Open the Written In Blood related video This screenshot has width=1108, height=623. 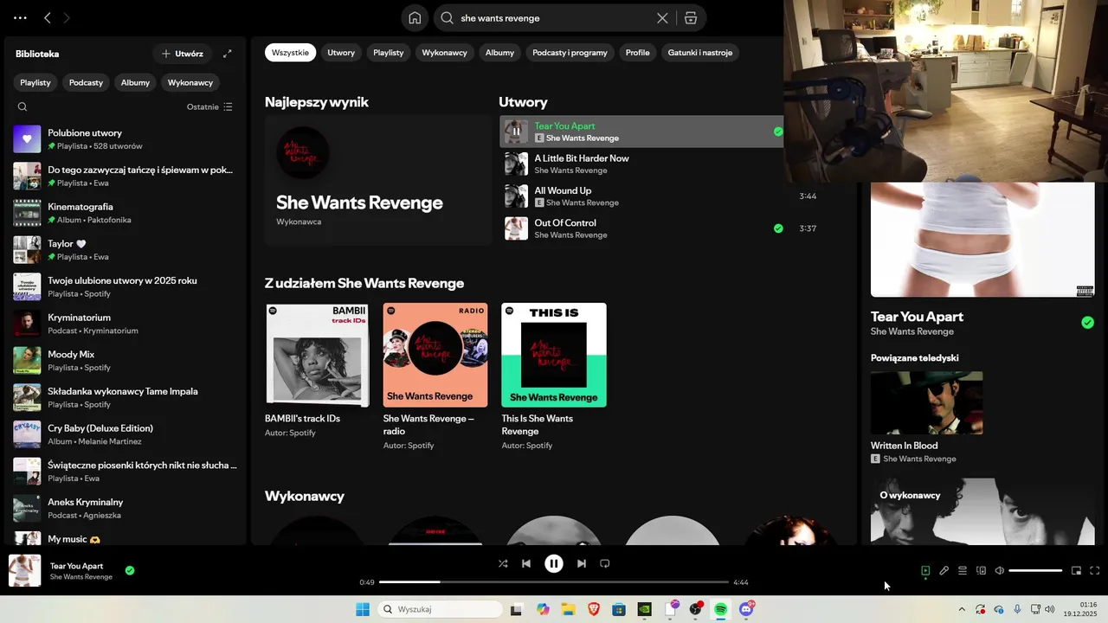(926, 402)
